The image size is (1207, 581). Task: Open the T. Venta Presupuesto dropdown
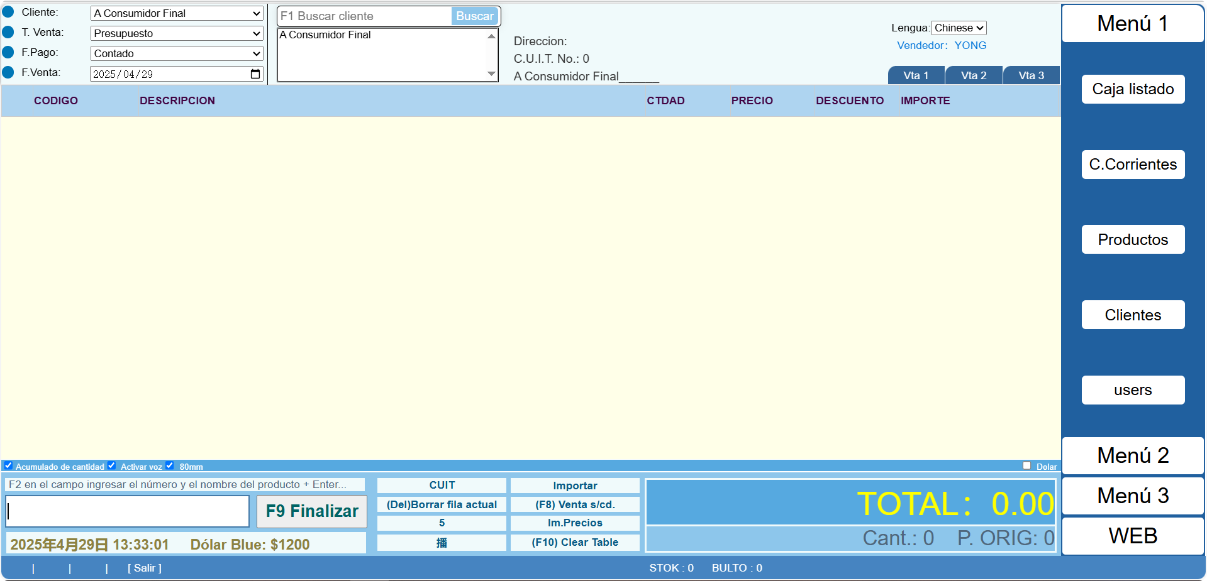pyautogui.click(x=177, y=33)
